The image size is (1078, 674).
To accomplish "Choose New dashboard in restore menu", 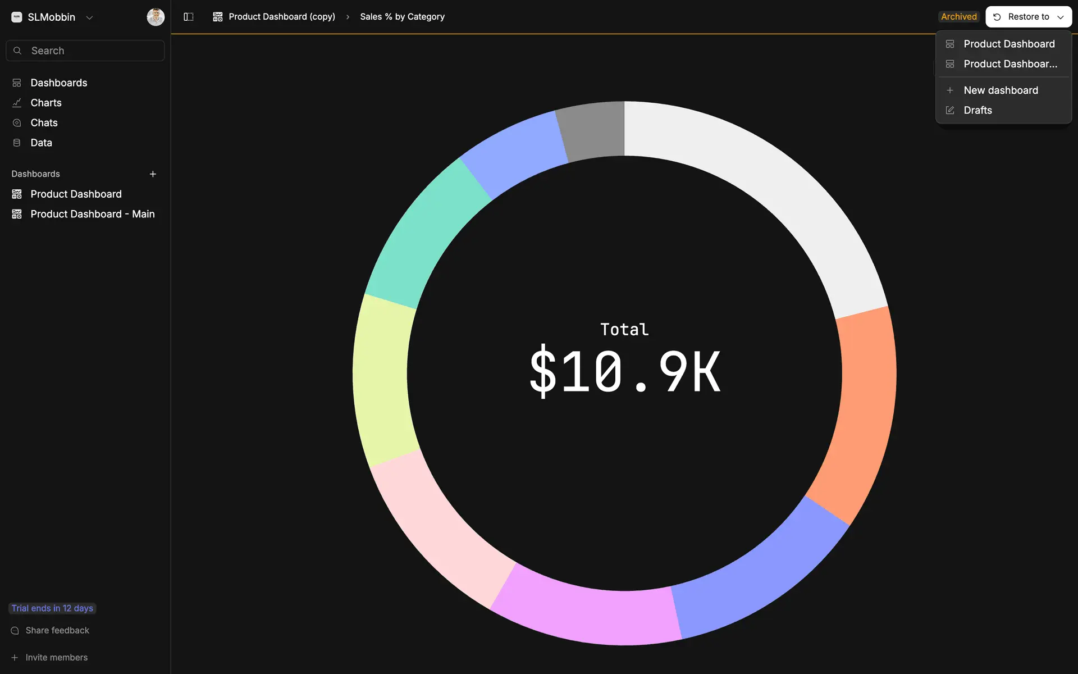I will (x=1000, y=90).
